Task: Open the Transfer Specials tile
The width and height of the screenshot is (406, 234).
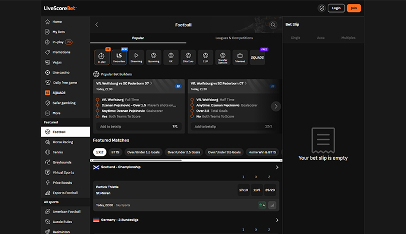Action: pyautogui.click(x=222, y=57)
